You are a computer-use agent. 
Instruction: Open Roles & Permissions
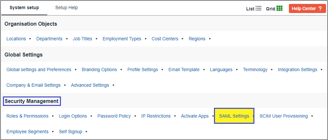27,116
